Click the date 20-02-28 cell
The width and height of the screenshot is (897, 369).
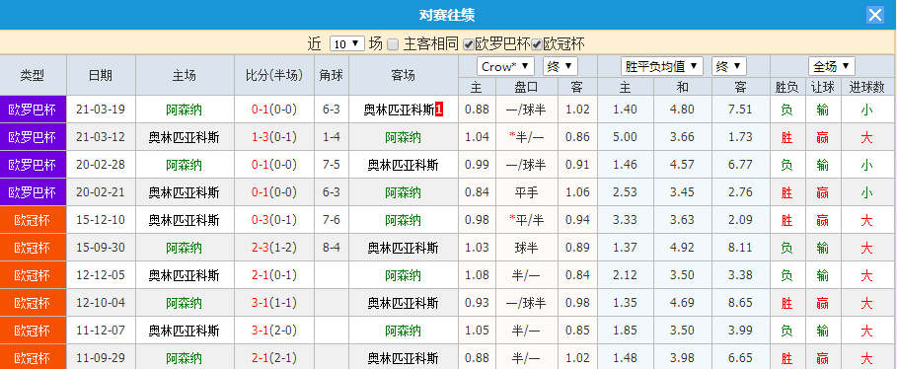coord(101,165)
